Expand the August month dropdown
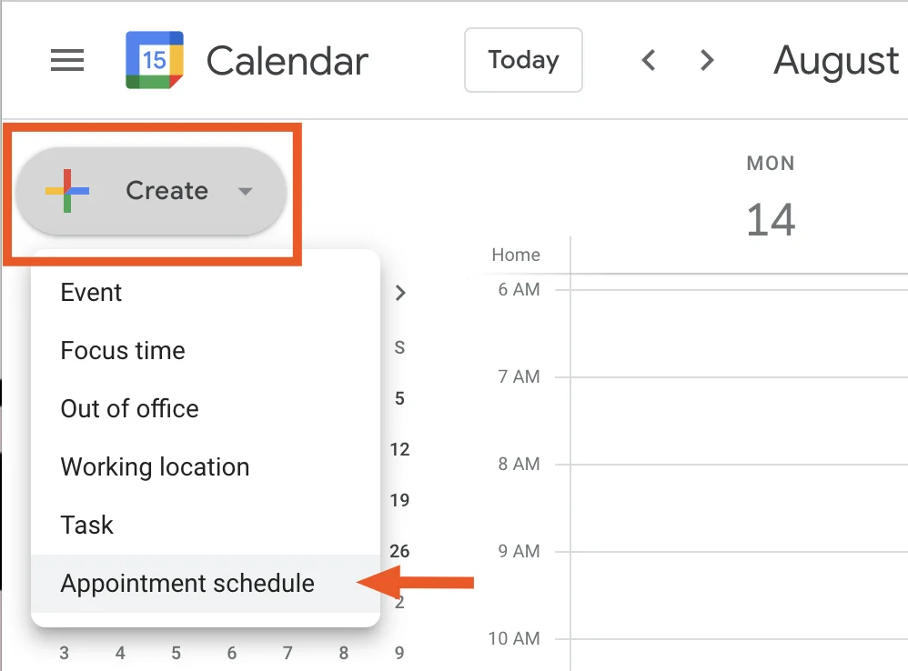908x671 pixels. point(834,60)
